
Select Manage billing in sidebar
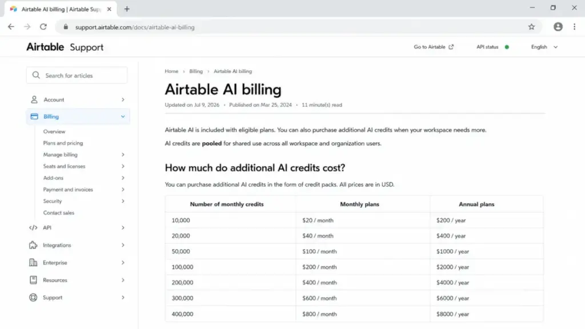coord(60,154)
